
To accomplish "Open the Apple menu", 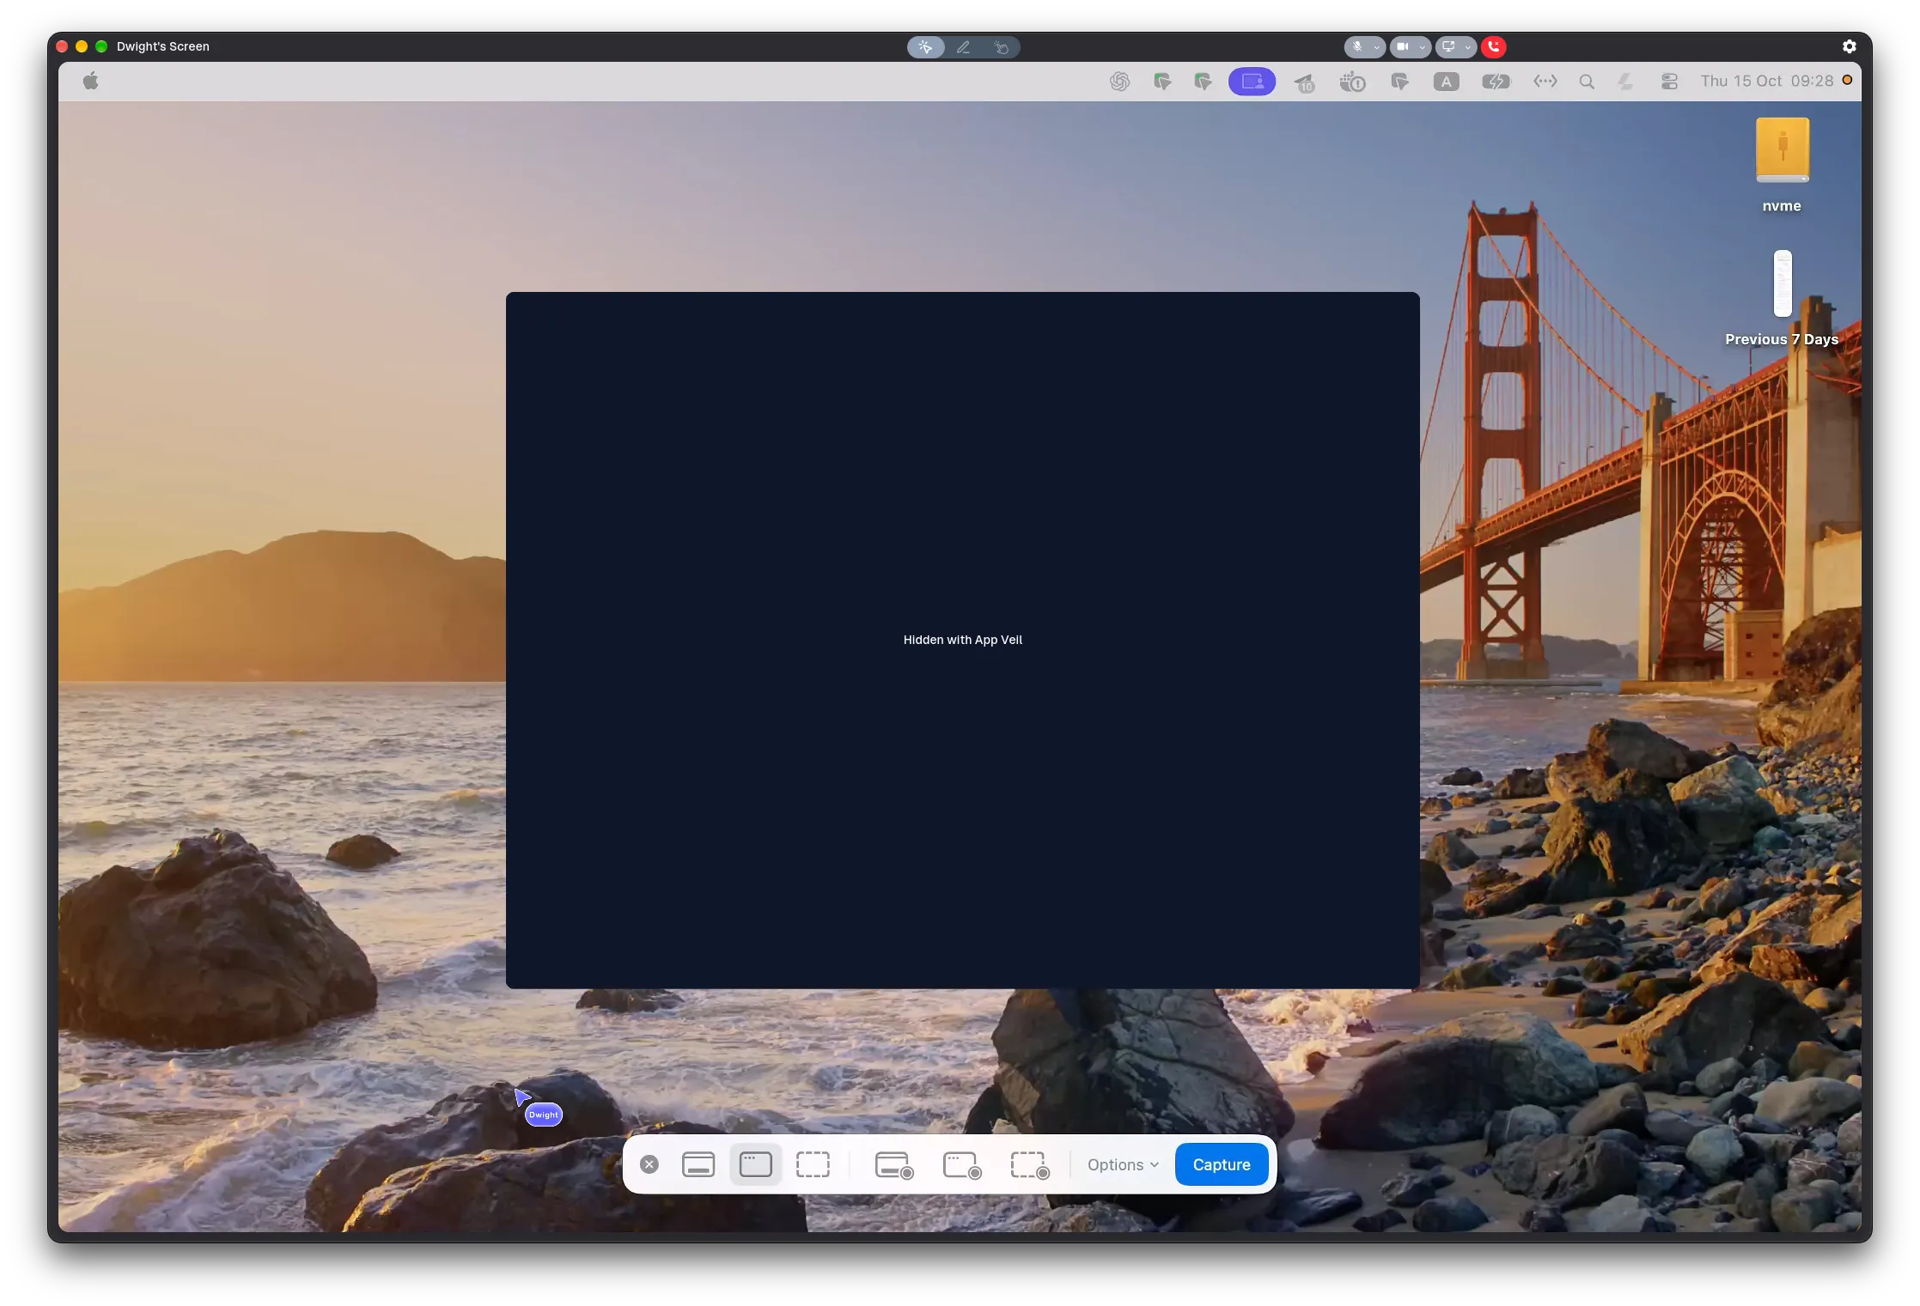I will [x=90, y=82].
